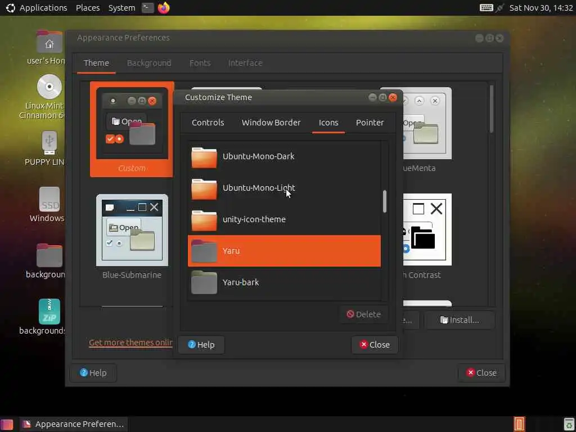Open Windows SSD drive desktop icon
This screenshot has width=576, height=432.
[x=49, y=200]
